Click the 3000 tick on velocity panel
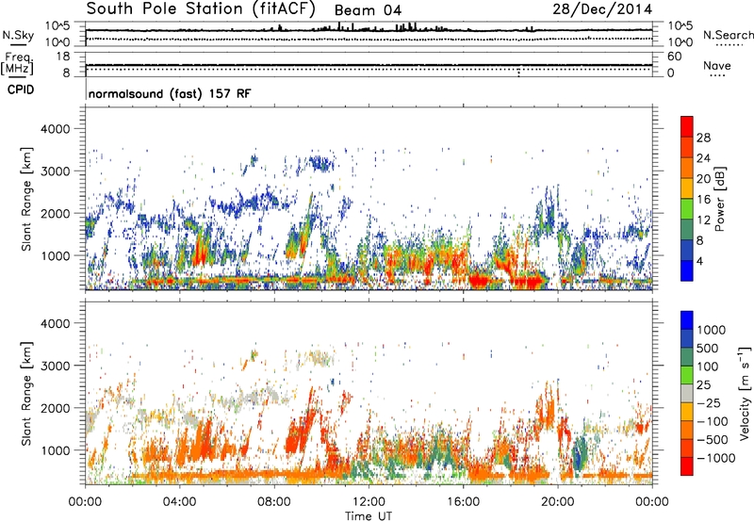 coord(55,366)
